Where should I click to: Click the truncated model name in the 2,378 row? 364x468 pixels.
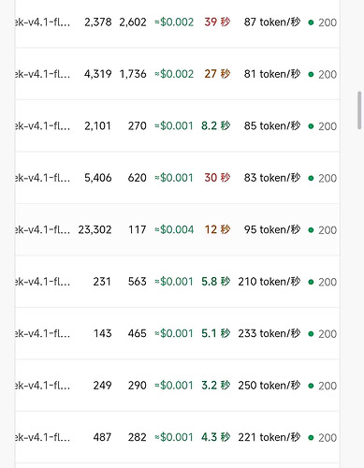point(42,22)
